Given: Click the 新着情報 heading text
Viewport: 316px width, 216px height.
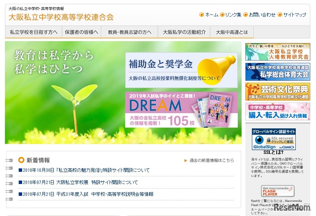Looking at the screenshot, I should click(x=38, y=160).
